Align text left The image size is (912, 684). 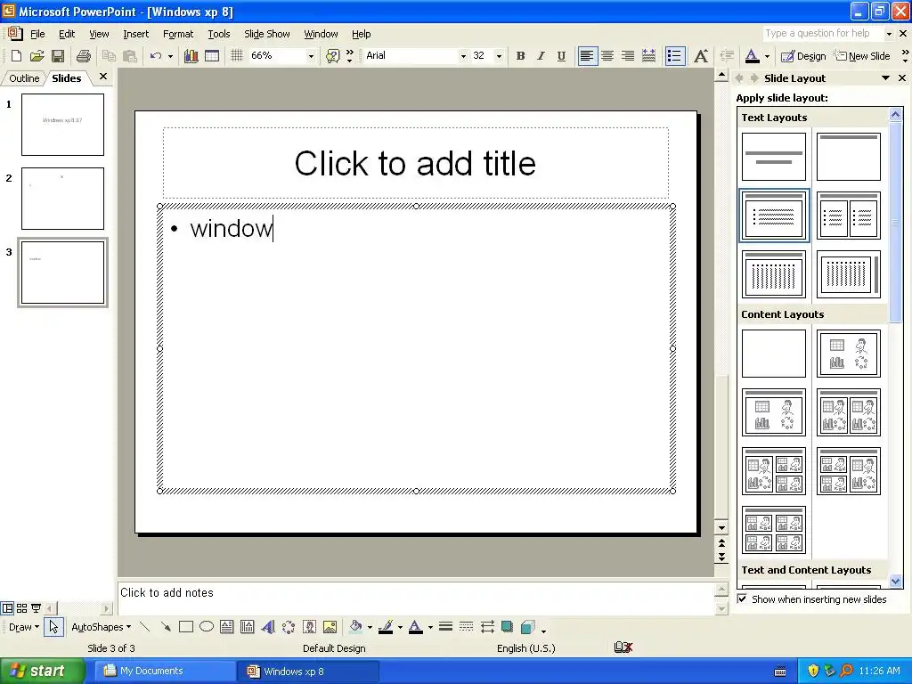[588, 56]
